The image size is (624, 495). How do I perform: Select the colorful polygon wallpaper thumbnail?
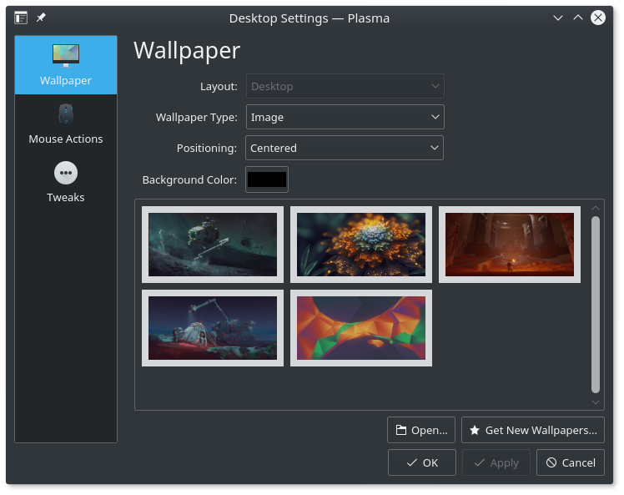click(361, 327)
